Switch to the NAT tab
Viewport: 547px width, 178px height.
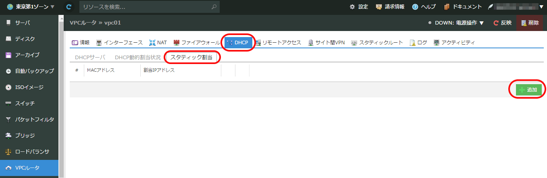(x=158, y=42)
